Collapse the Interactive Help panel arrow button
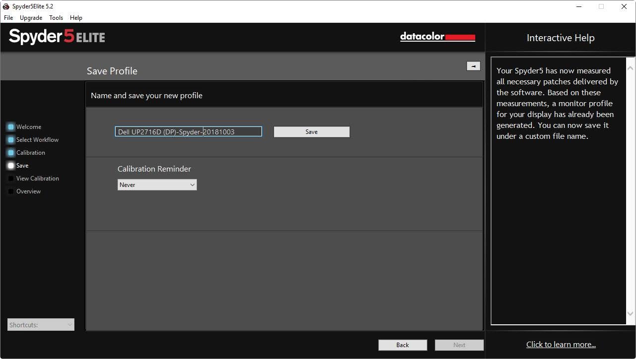Image resolution: width=636 pixels, height=359 pixels. click(x=473, y=66)
